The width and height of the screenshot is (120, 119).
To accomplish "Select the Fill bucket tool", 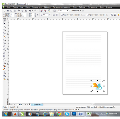I will (4, 76).
